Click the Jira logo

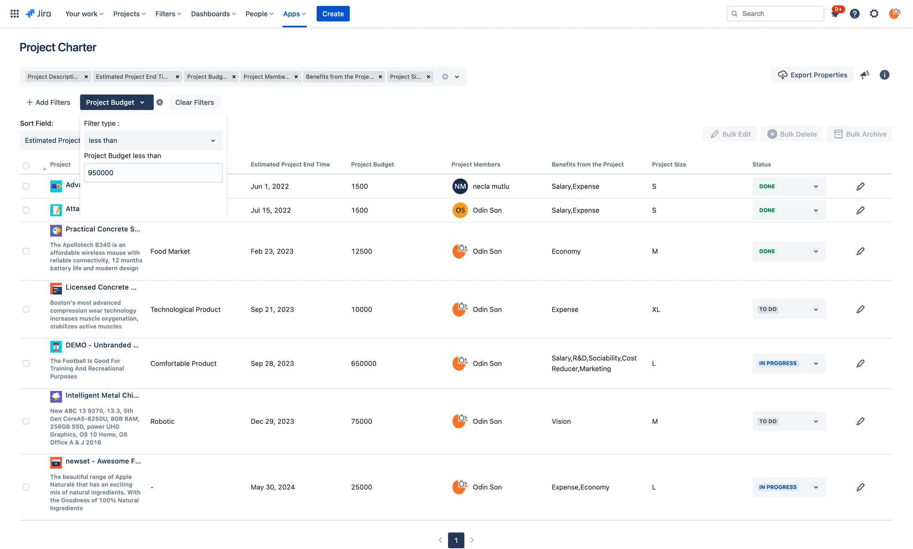(38, 14)
